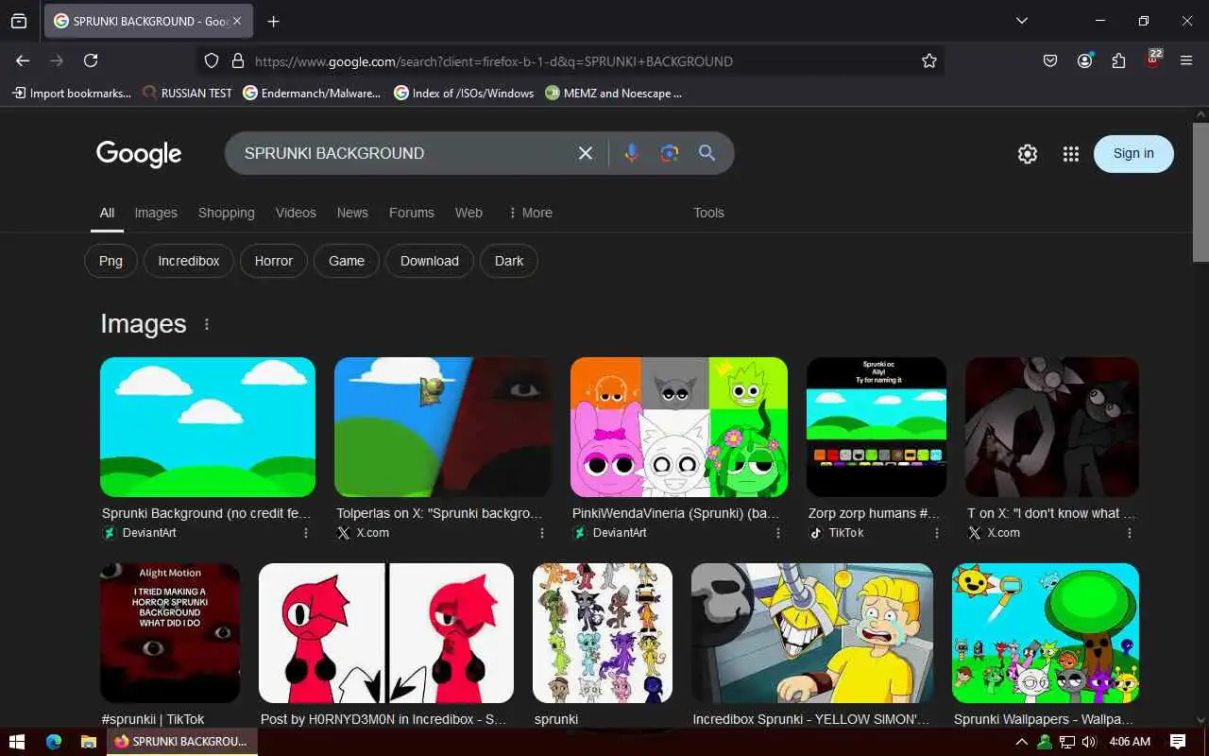This screenshot has width=1209, height=756.
Task: Open more options for Sprunki Background result
Action: (306, 533)
